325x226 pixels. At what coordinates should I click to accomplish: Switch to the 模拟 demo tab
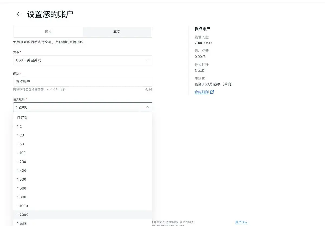[48, 32]
